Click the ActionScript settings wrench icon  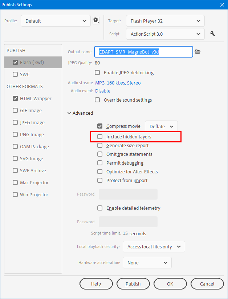tap(213, 34)
